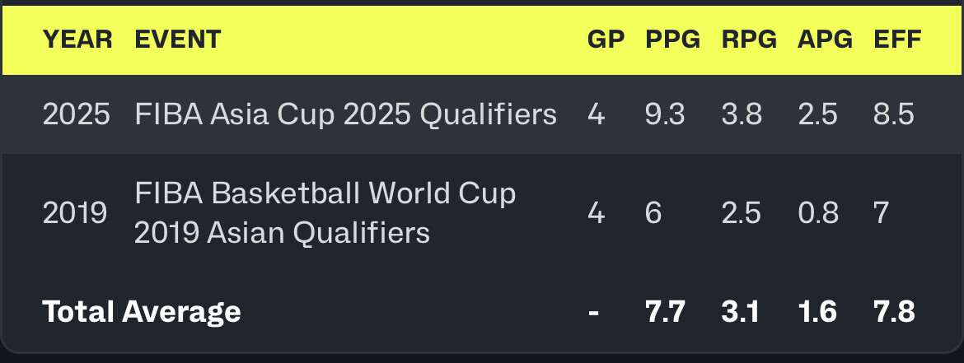Select the total 1.6 APG average
The image size is (964, 363).
coord(817,312)
